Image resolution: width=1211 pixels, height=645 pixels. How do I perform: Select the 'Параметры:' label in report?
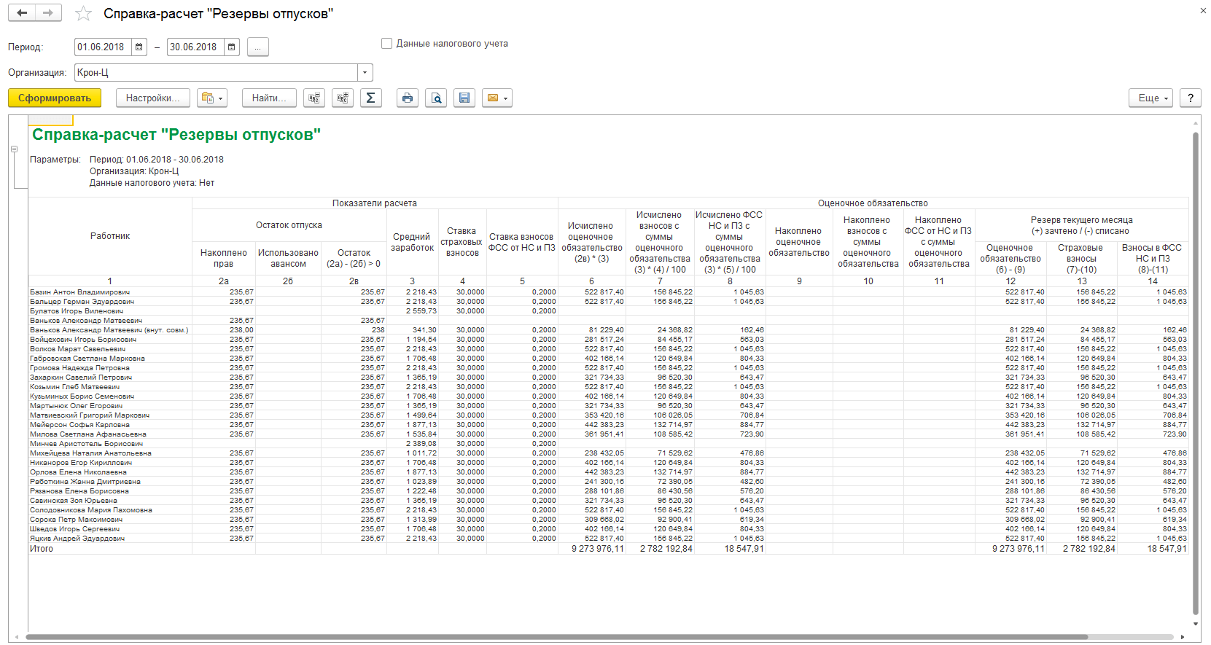55,160
